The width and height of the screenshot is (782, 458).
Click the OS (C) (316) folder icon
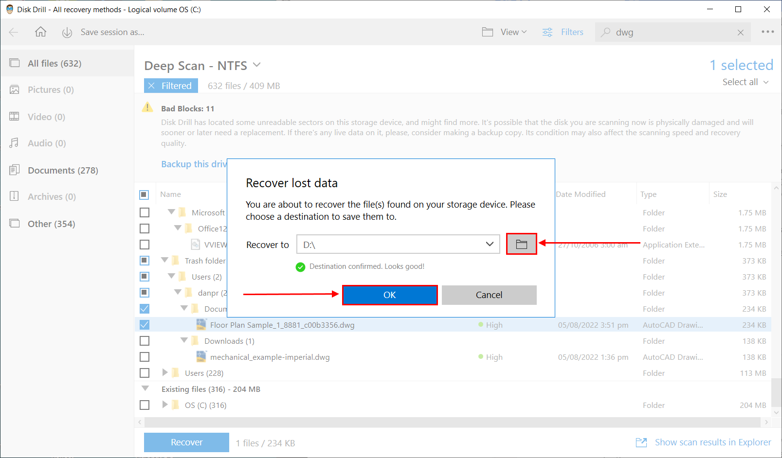[176, 405]
